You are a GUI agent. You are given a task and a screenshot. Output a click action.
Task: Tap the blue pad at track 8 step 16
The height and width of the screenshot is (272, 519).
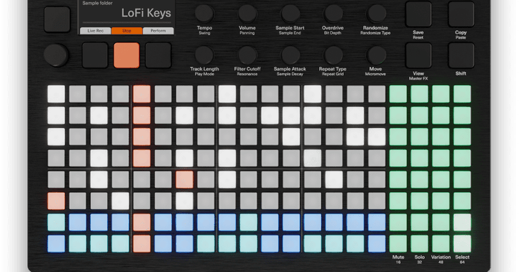[x=377, y=244]
